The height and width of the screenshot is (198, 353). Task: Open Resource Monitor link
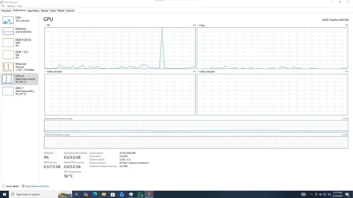37,186
